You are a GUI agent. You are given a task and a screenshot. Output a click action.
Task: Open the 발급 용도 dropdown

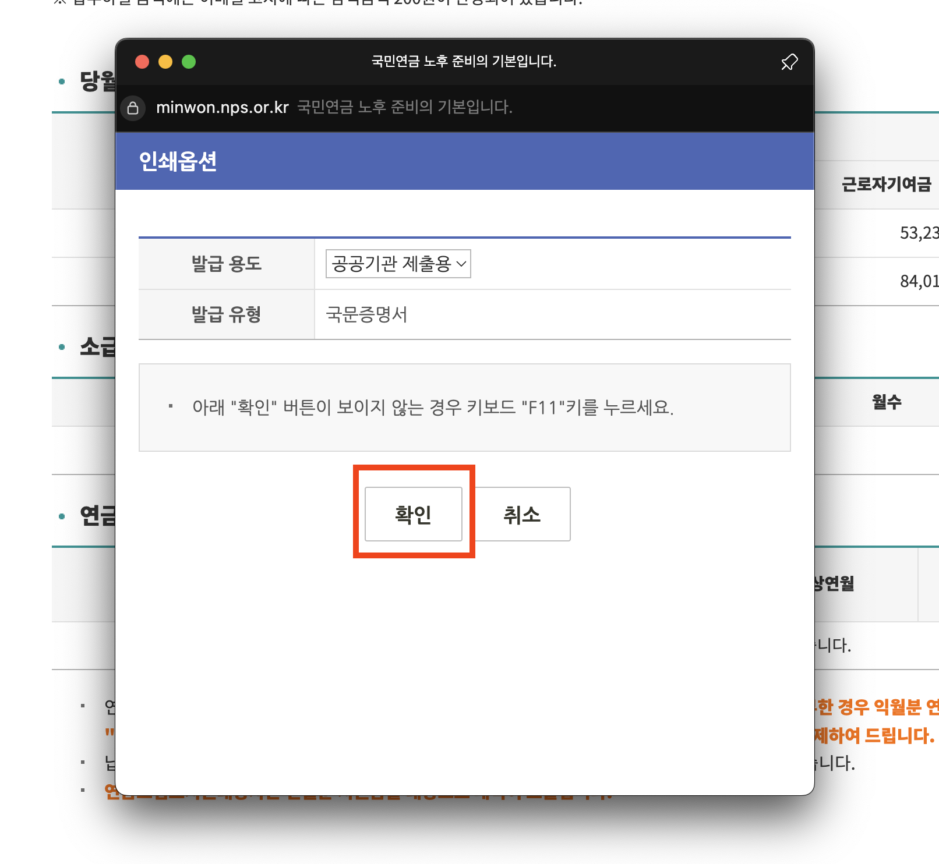(x=397, y=264)
